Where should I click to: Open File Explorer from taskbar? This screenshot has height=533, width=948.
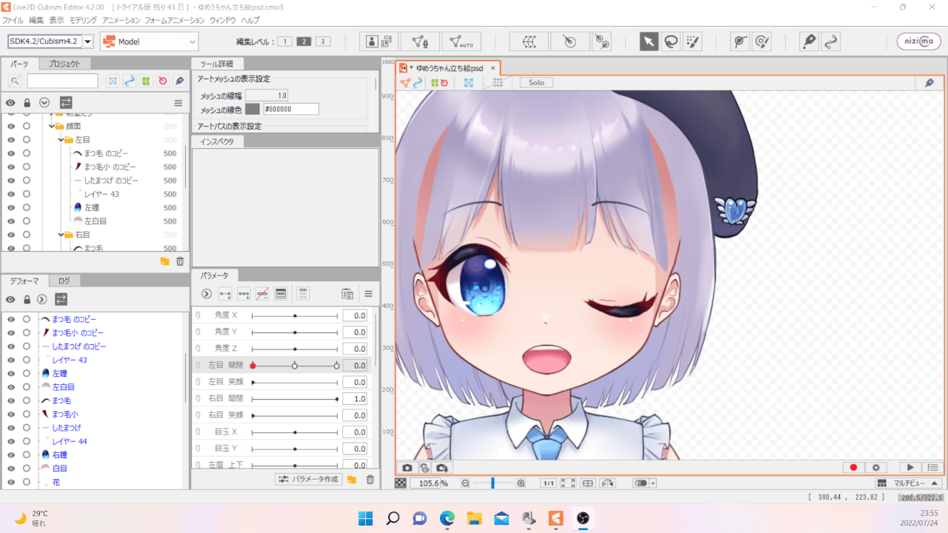click(474, 517)
